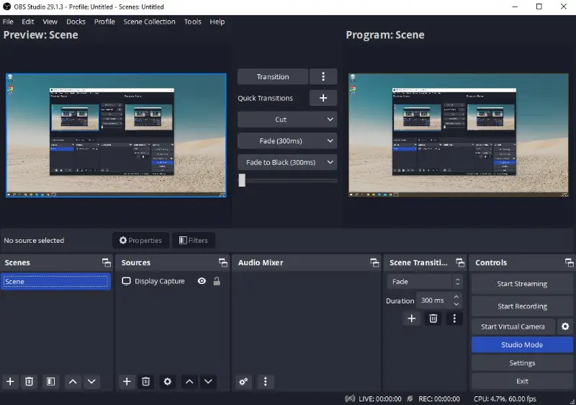Screen dimensions: 576x405
Task: Undock the Controls panel
Action: coord(569,262)
